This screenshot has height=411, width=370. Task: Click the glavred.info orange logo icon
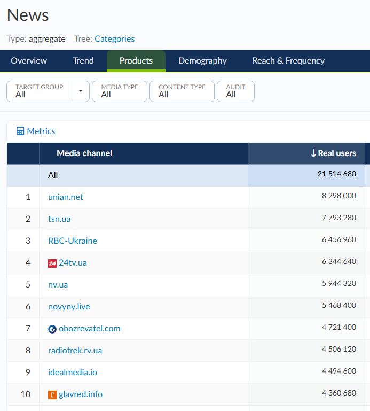(52, 395)
